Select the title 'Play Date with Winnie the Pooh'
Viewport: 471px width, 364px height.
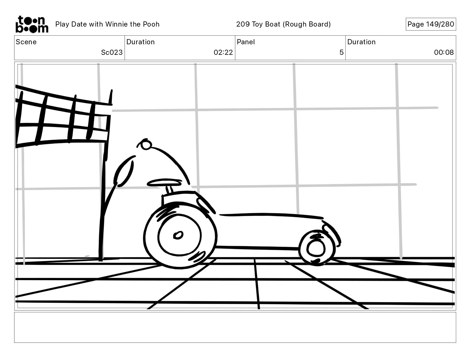(x=107, y=24)
